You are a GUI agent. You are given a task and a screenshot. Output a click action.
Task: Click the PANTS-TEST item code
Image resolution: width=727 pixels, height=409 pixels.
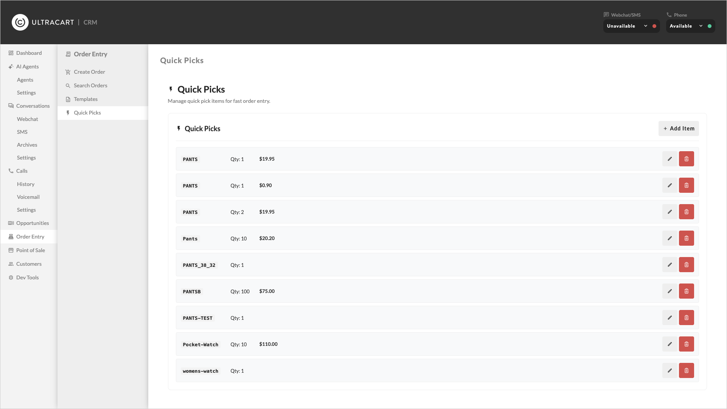(x=197, y=318)
